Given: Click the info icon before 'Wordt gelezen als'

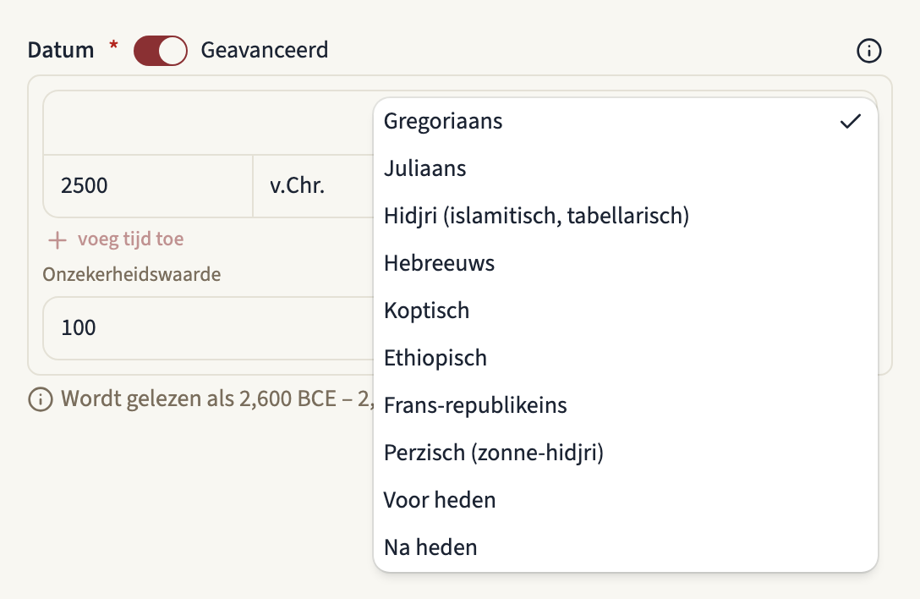Looking at the screenshot, I should (41, 399).
